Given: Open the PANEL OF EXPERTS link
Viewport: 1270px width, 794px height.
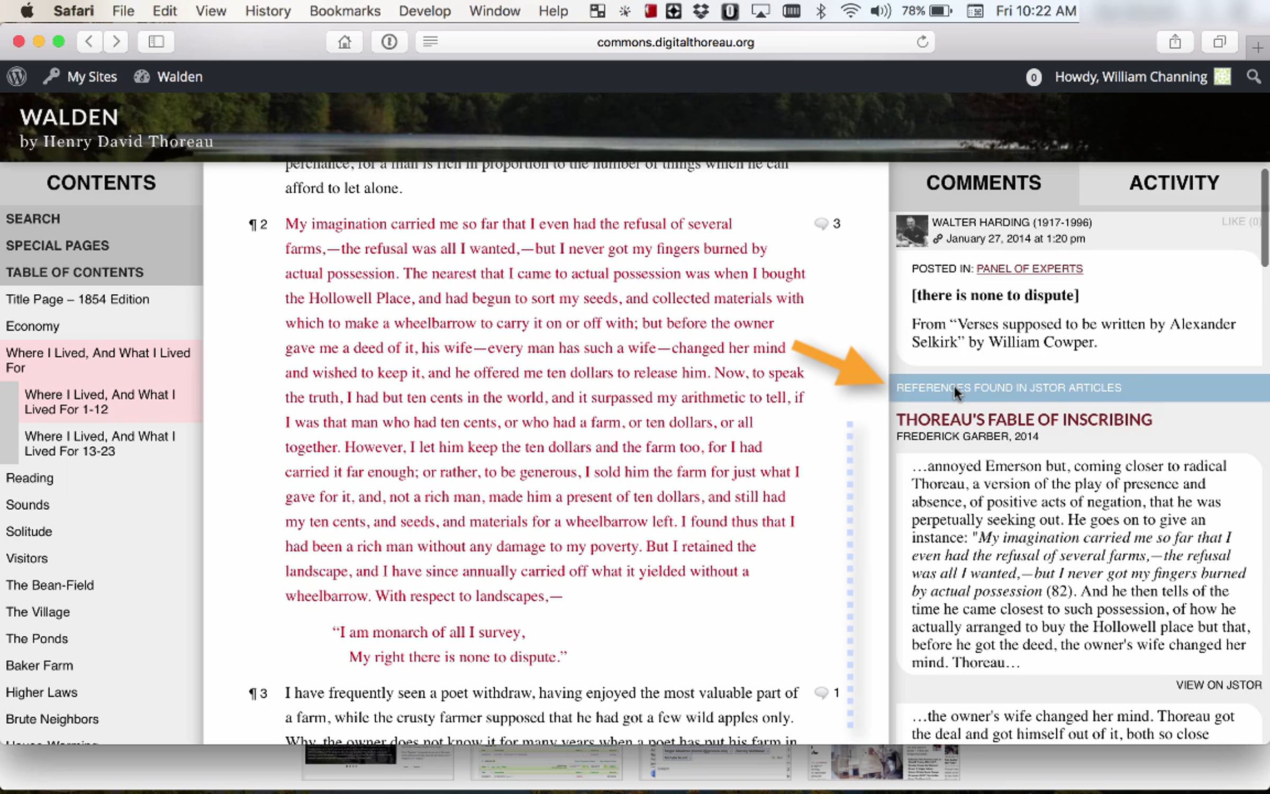Looking at the screenshot, I should (x=1029, y=269).
